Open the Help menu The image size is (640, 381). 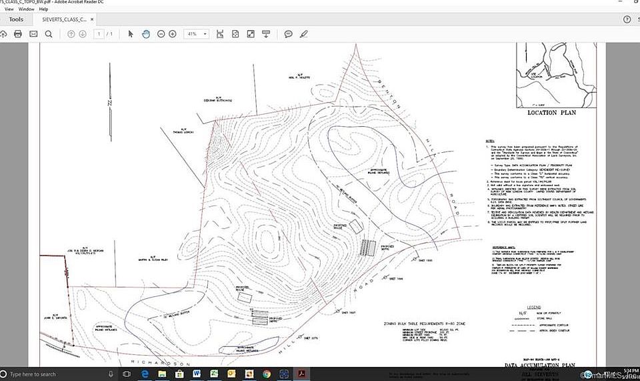[43, 9]
